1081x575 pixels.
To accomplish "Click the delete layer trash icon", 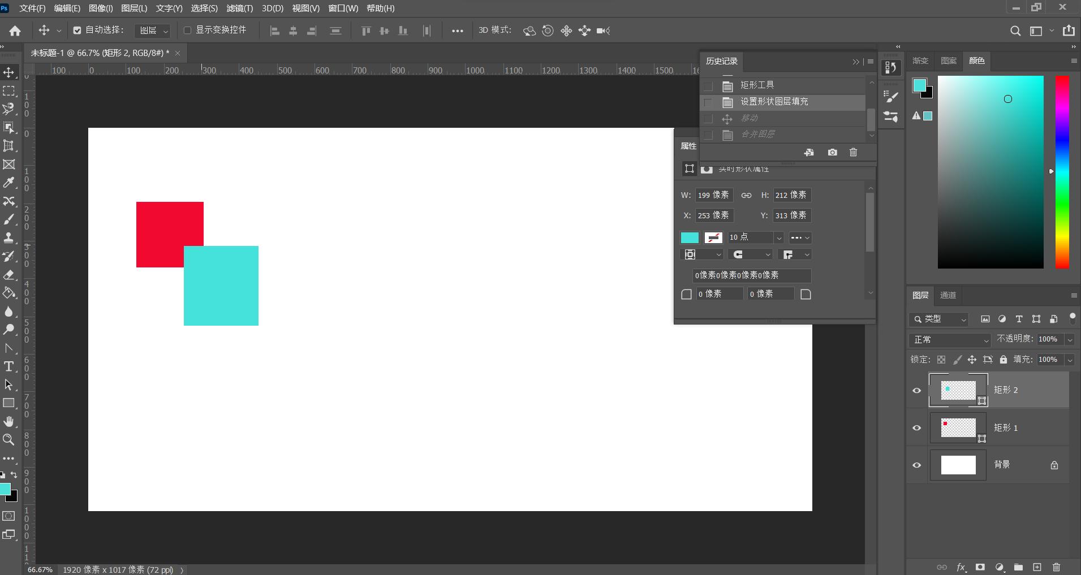I will (1056, 567).
